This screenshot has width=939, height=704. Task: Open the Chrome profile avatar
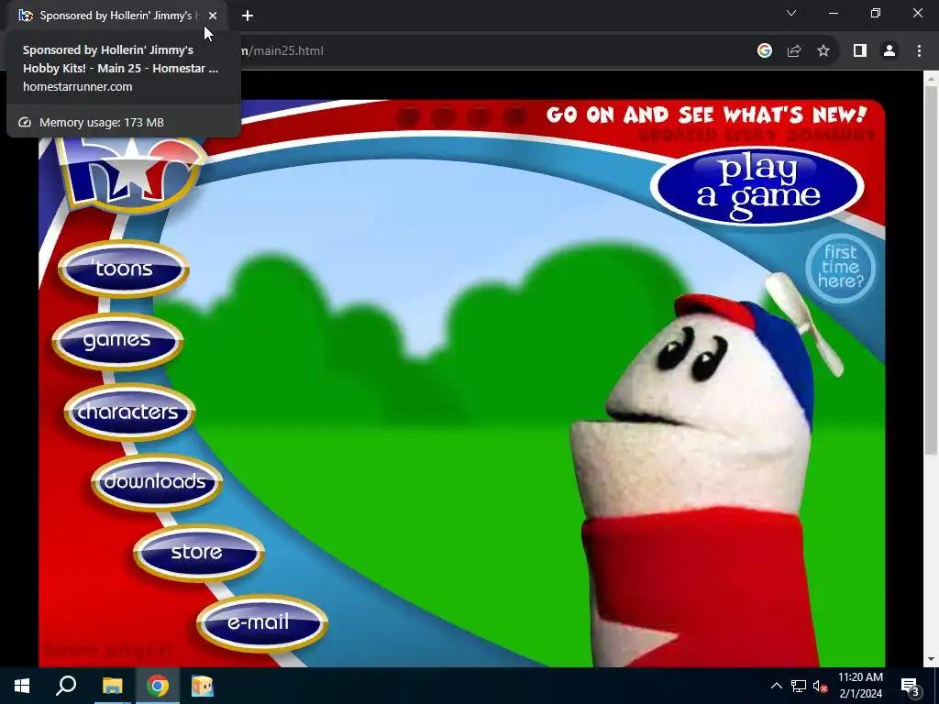(x=889, y=51)
